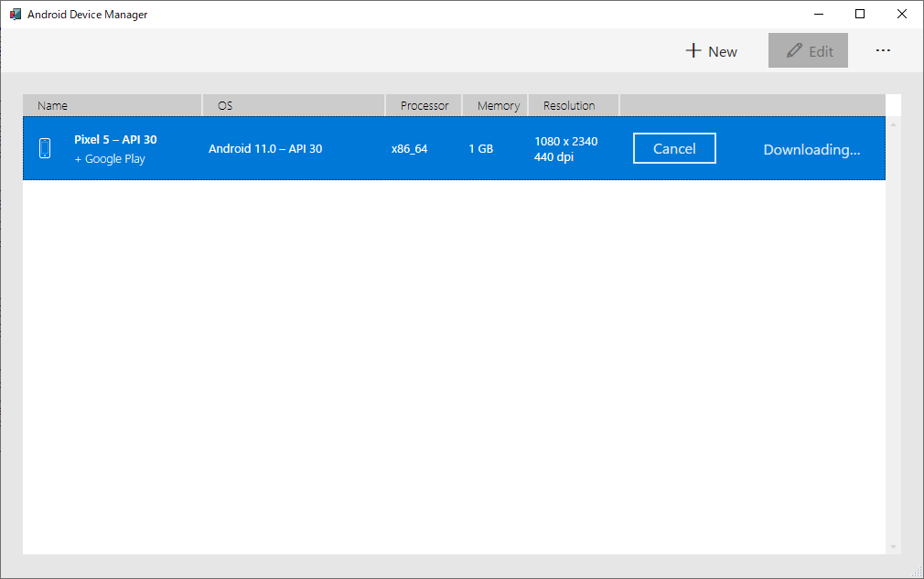The image size is (924, 579).
Task: Close the Android Device Manager window
Action: (902, 14)
